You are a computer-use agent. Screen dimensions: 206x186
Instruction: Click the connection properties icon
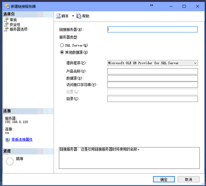coord(7,140)
